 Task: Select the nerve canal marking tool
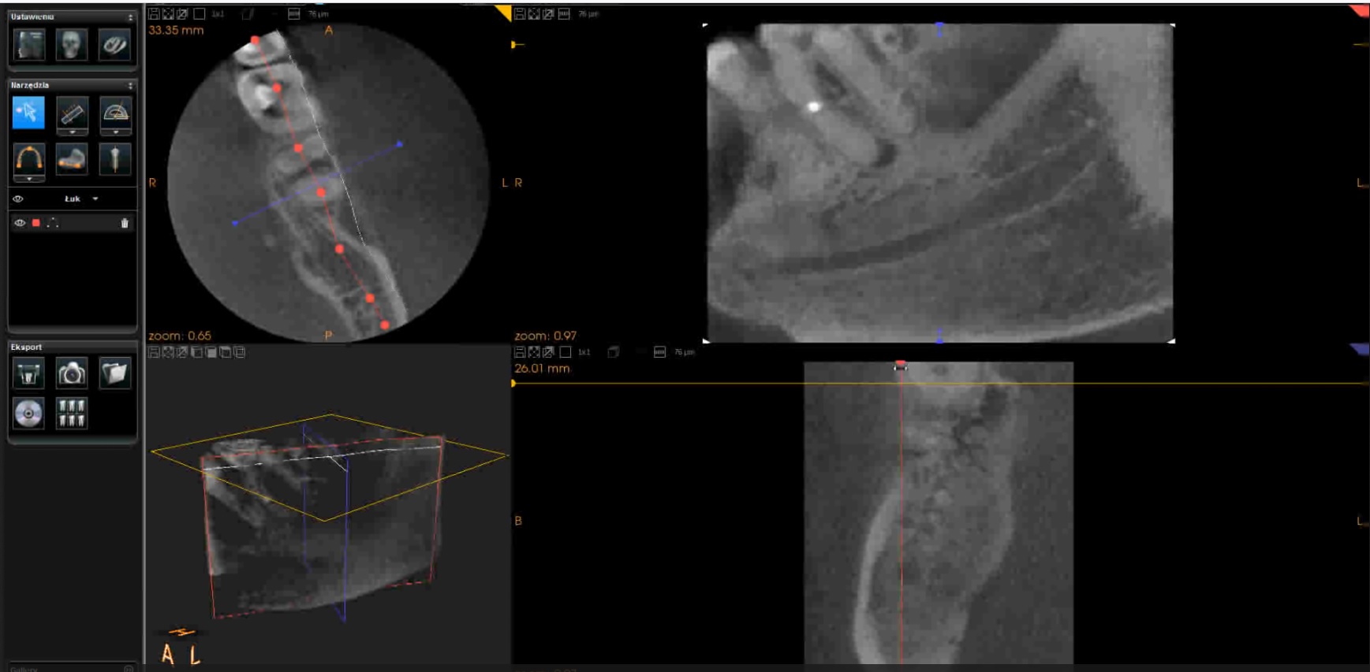coord(72,159)
